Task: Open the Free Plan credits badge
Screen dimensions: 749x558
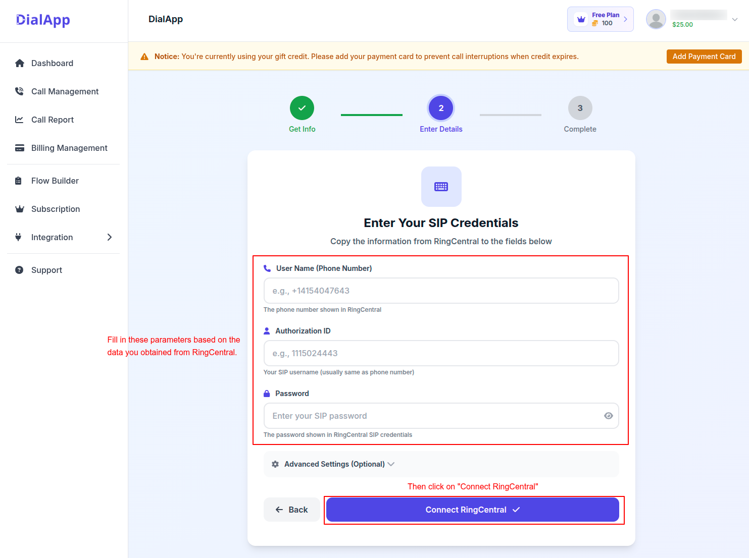Action: (x=600, y=19)
